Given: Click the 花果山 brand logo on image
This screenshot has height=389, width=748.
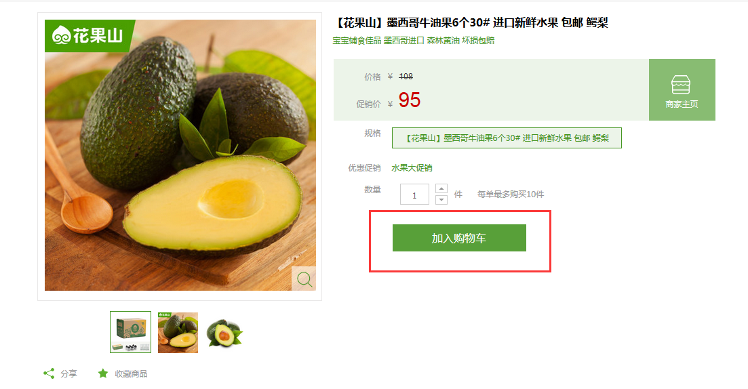Looking at the screenshot, I should [87, 35].
